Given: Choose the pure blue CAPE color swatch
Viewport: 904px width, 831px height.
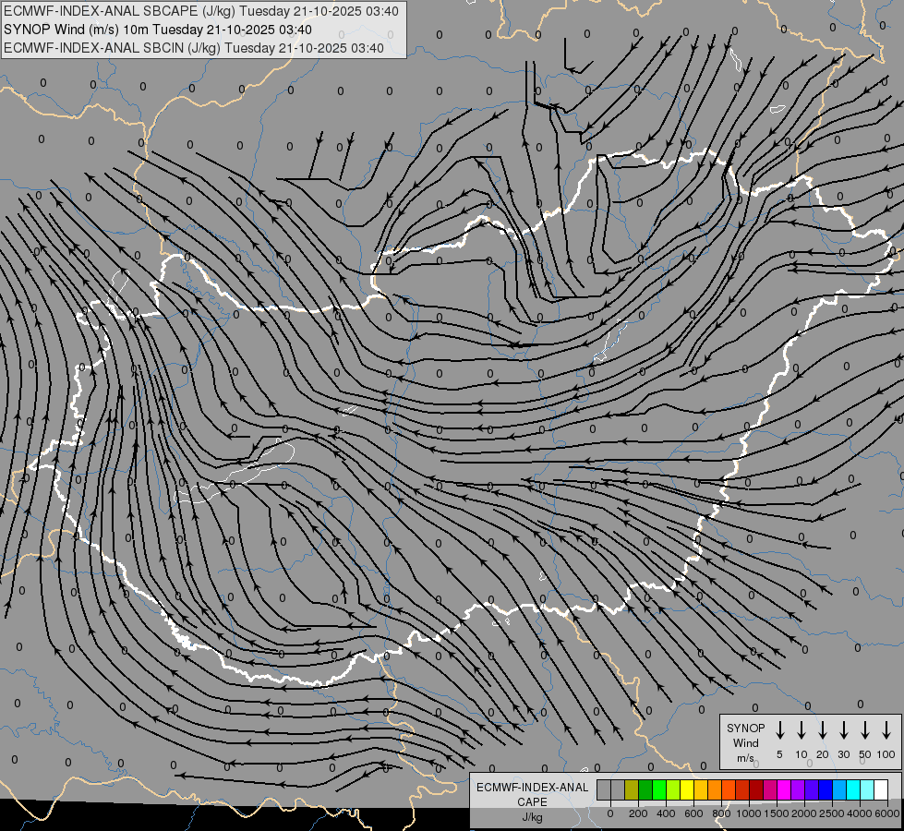Looking at the screenshot, I should click(825, 790).
